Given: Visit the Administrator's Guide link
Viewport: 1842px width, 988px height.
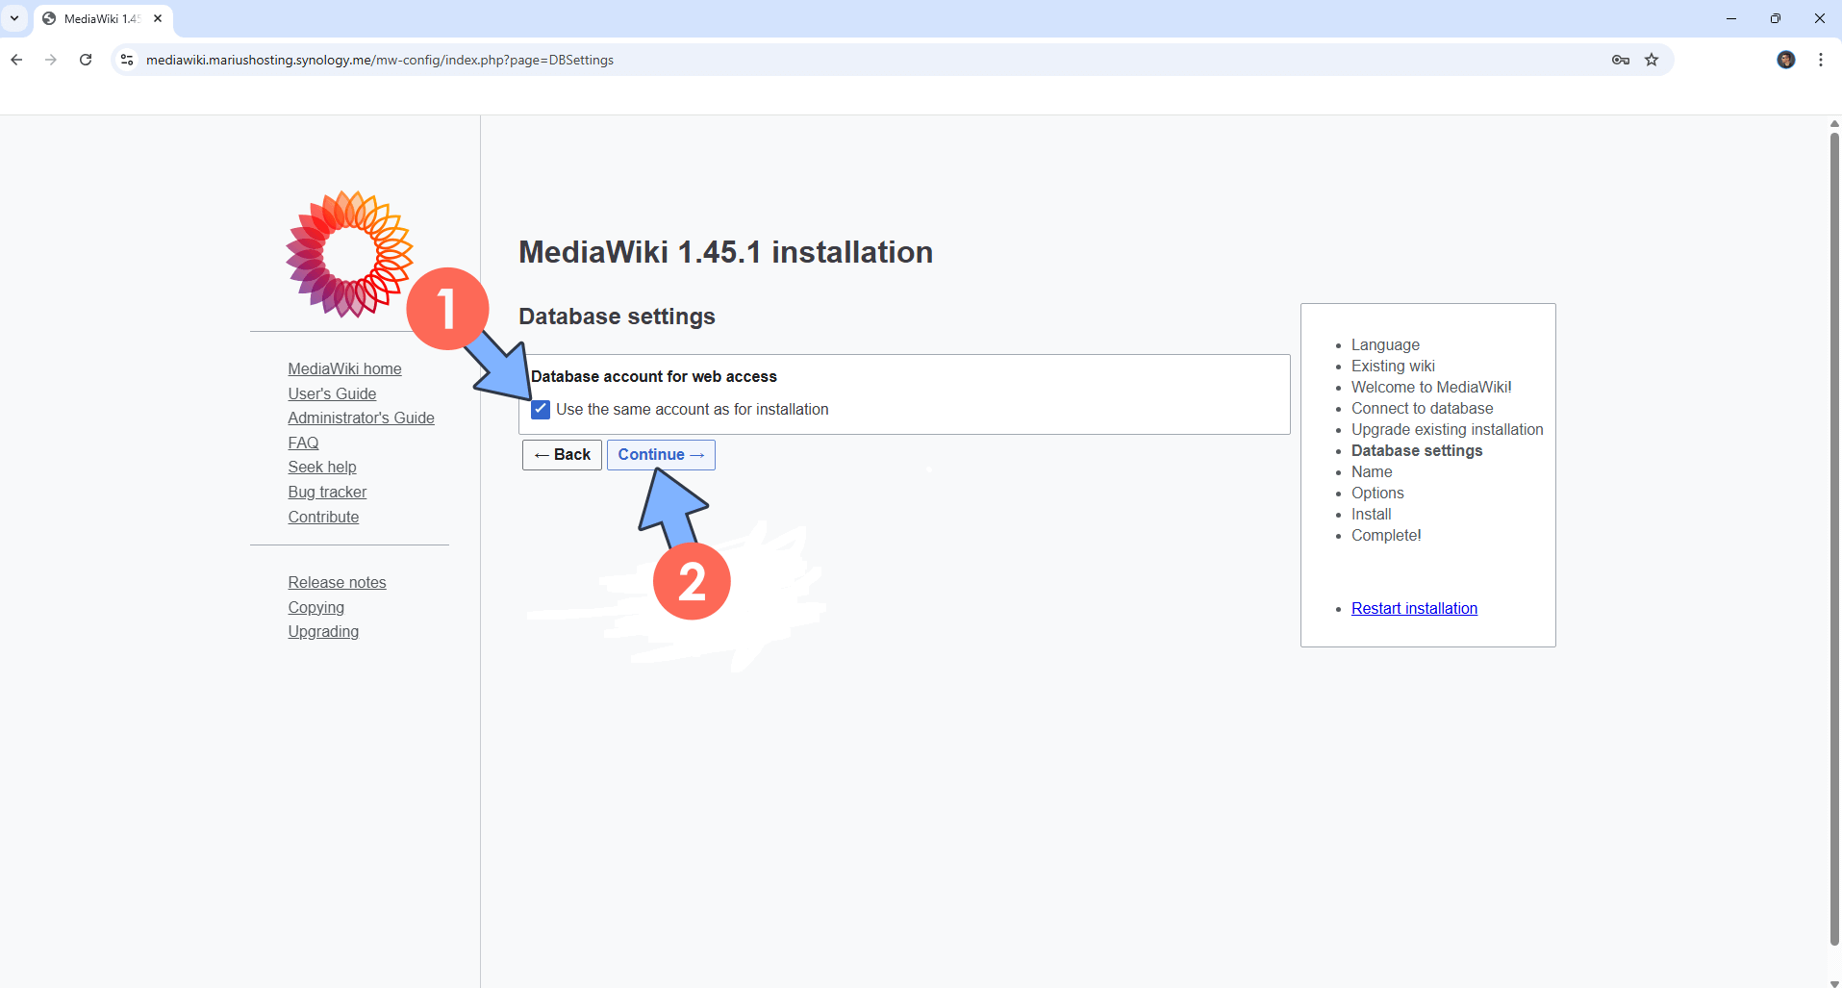Looking at the screenshot, I should tap(361, 418).
